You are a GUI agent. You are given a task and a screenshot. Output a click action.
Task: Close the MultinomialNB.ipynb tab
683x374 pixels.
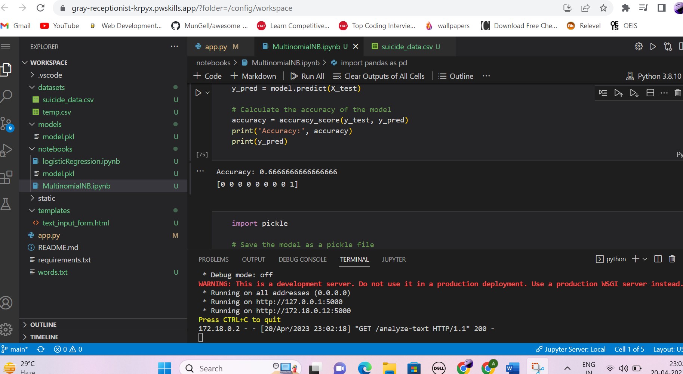coord(356,46)
